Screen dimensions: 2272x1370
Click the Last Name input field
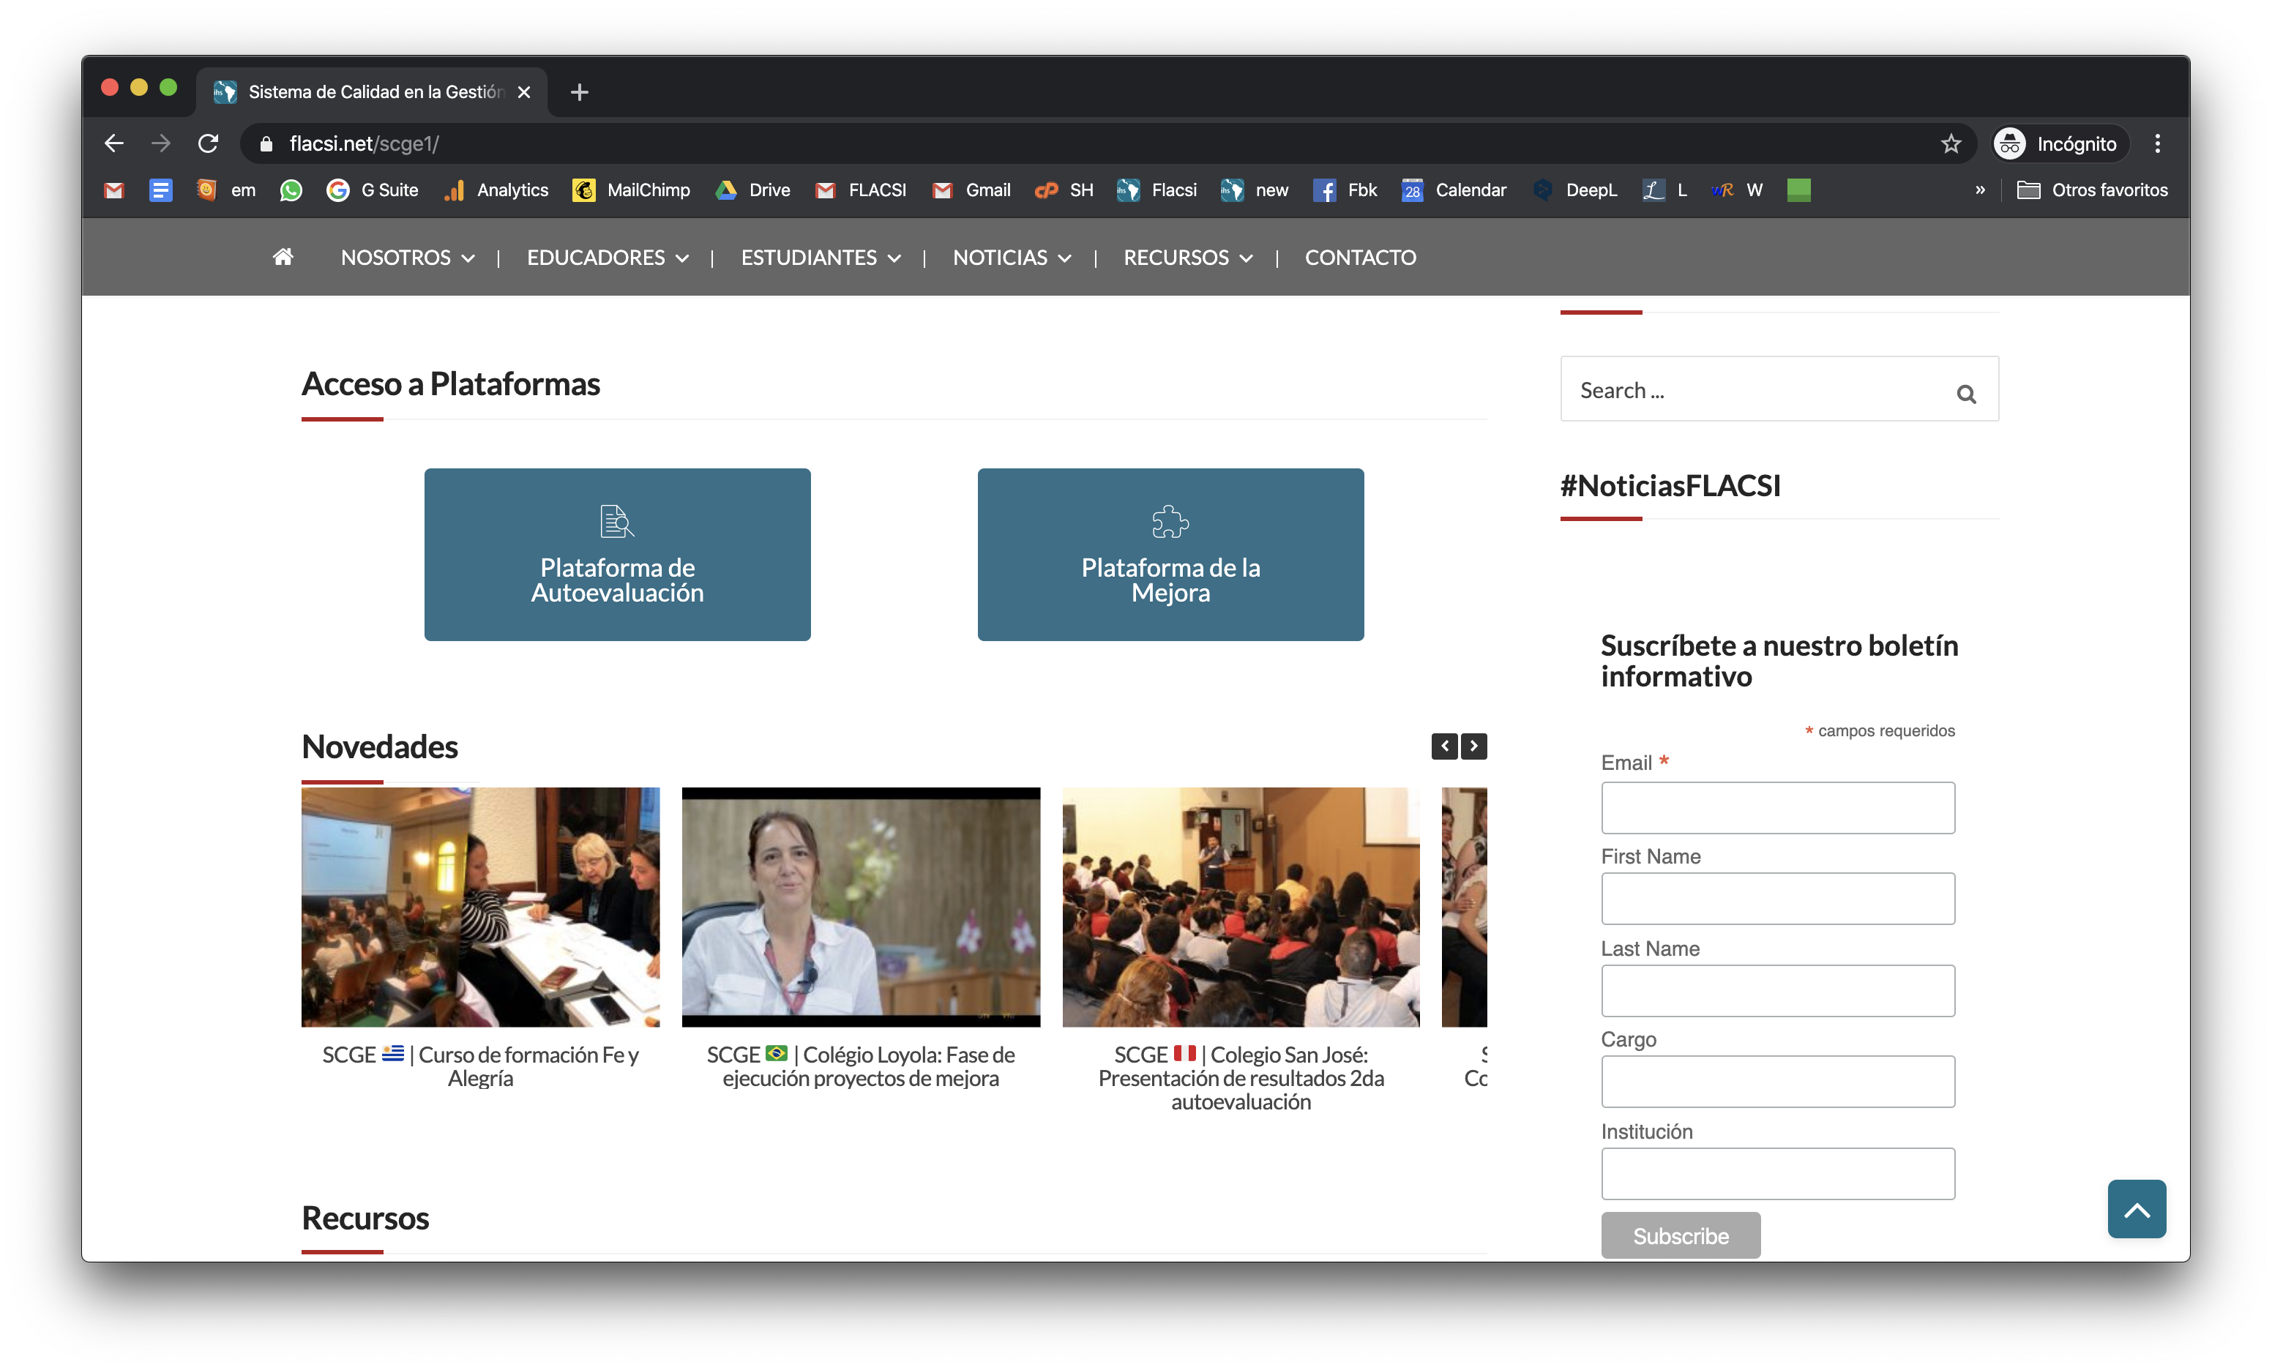pos(1778,991)
